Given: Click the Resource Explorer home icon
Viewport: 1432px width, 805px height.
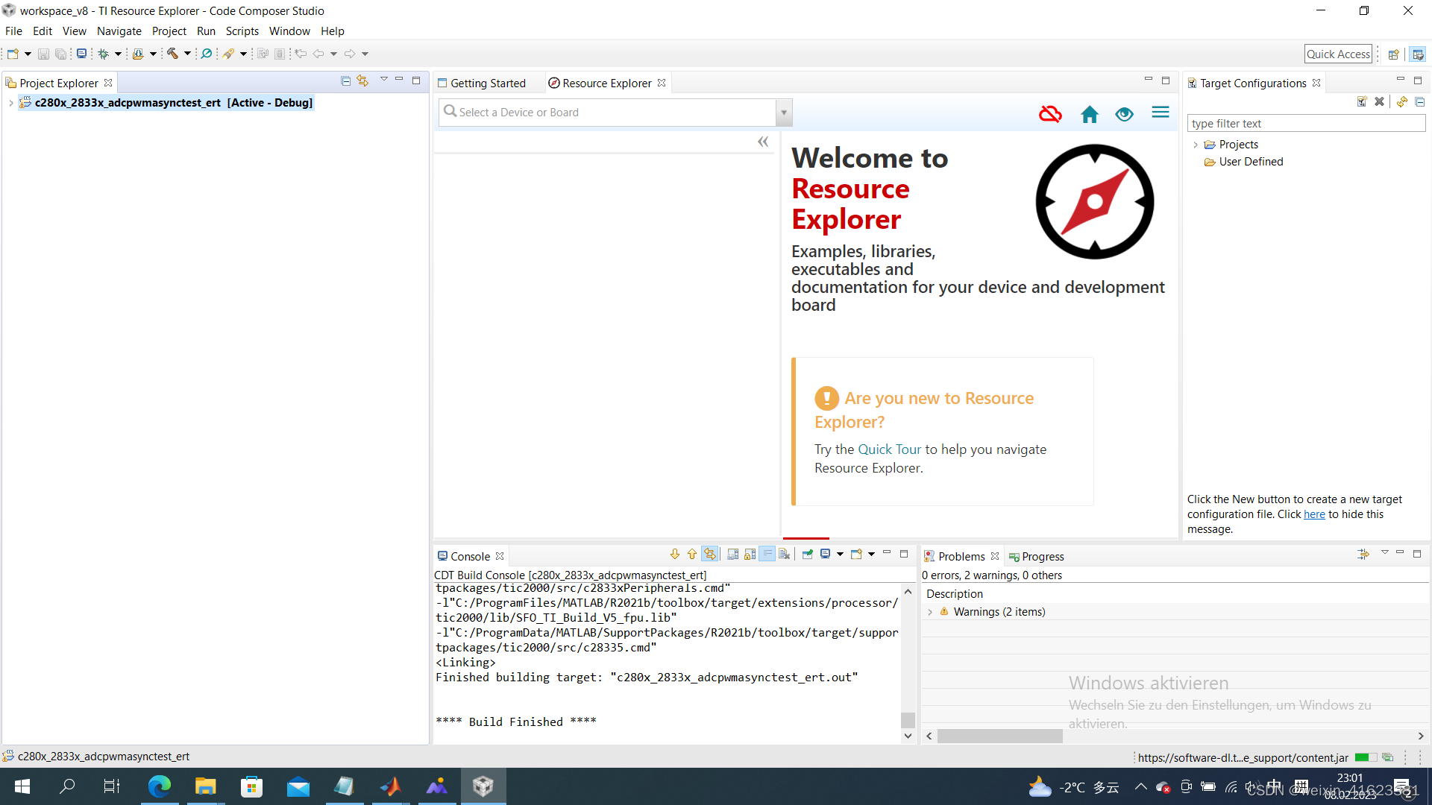Looking at the screenshot, I should [x=1089, y=114].
